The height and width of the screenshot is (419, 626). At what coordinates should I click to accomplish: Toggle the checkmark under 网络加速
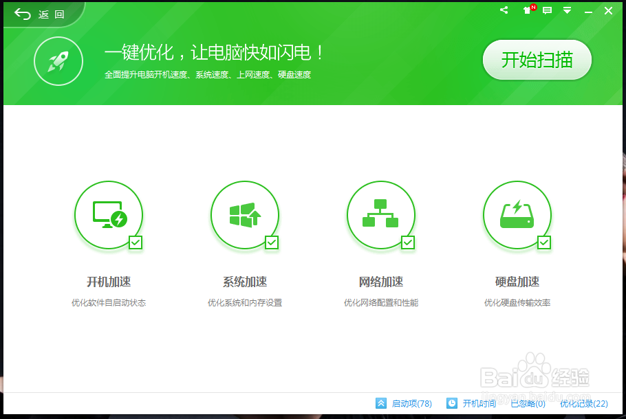[x=407, y=242]
